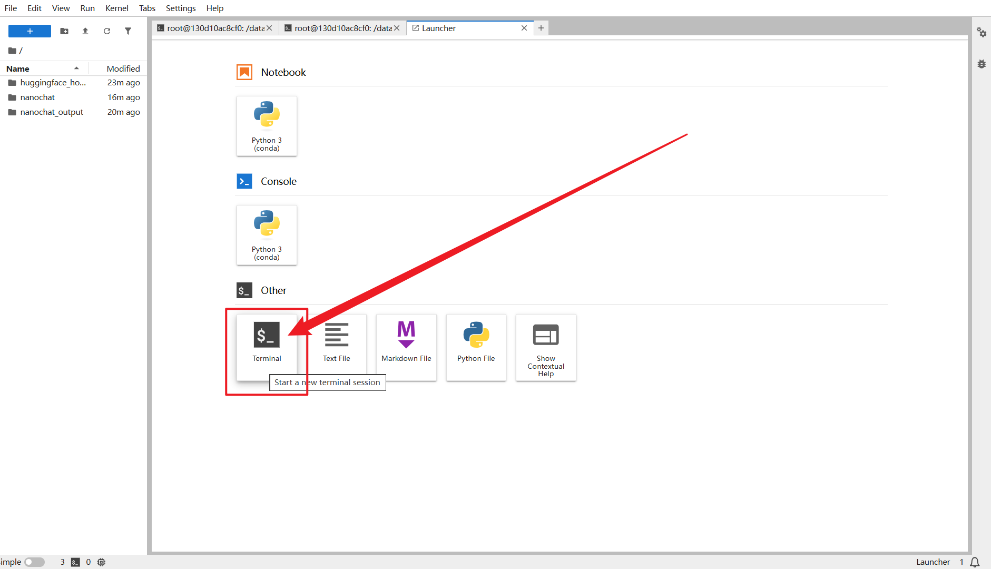This screenshot has width=991, height=569.
Task: Create a new Text File
Action: pyautogui.click(x=337, y=347)
